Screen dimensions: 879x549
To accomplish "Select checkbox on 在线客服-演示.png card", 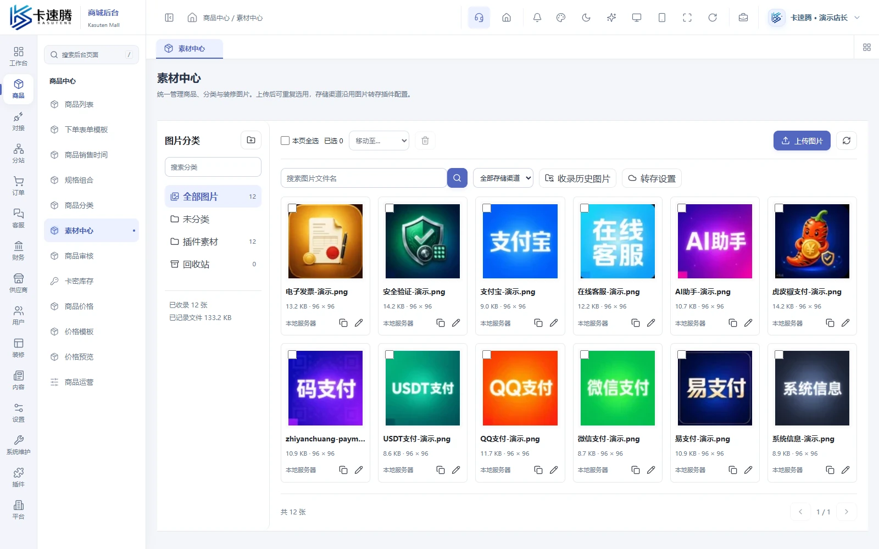I will (585, 208).
